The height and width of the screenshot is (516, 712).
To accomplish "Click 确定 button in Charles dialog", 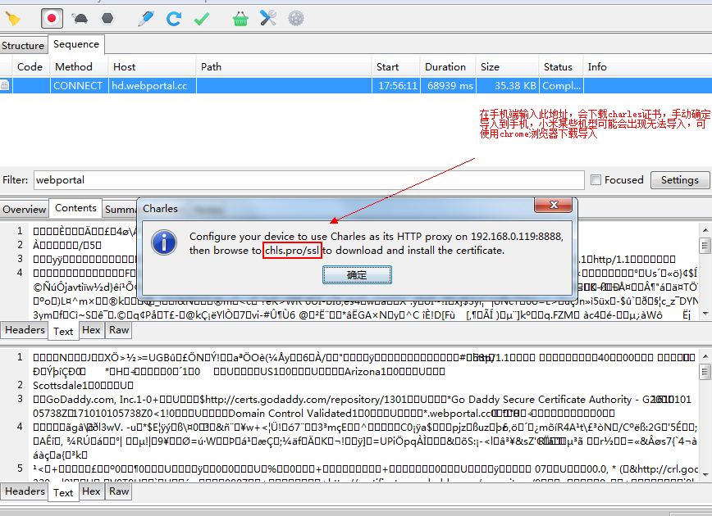I will (357, 274).
